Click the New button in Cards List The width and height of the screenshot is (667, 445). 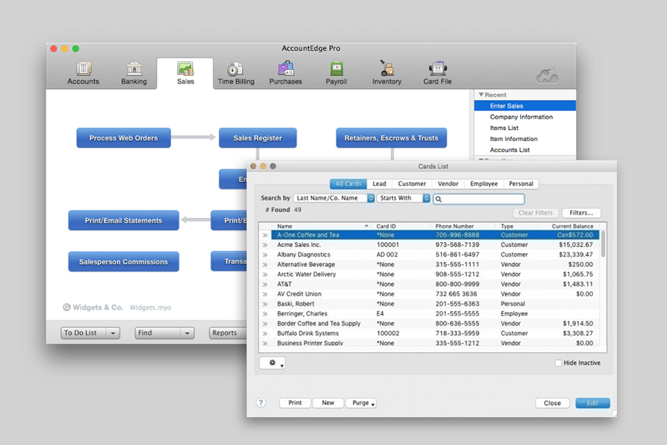(328, 403)
